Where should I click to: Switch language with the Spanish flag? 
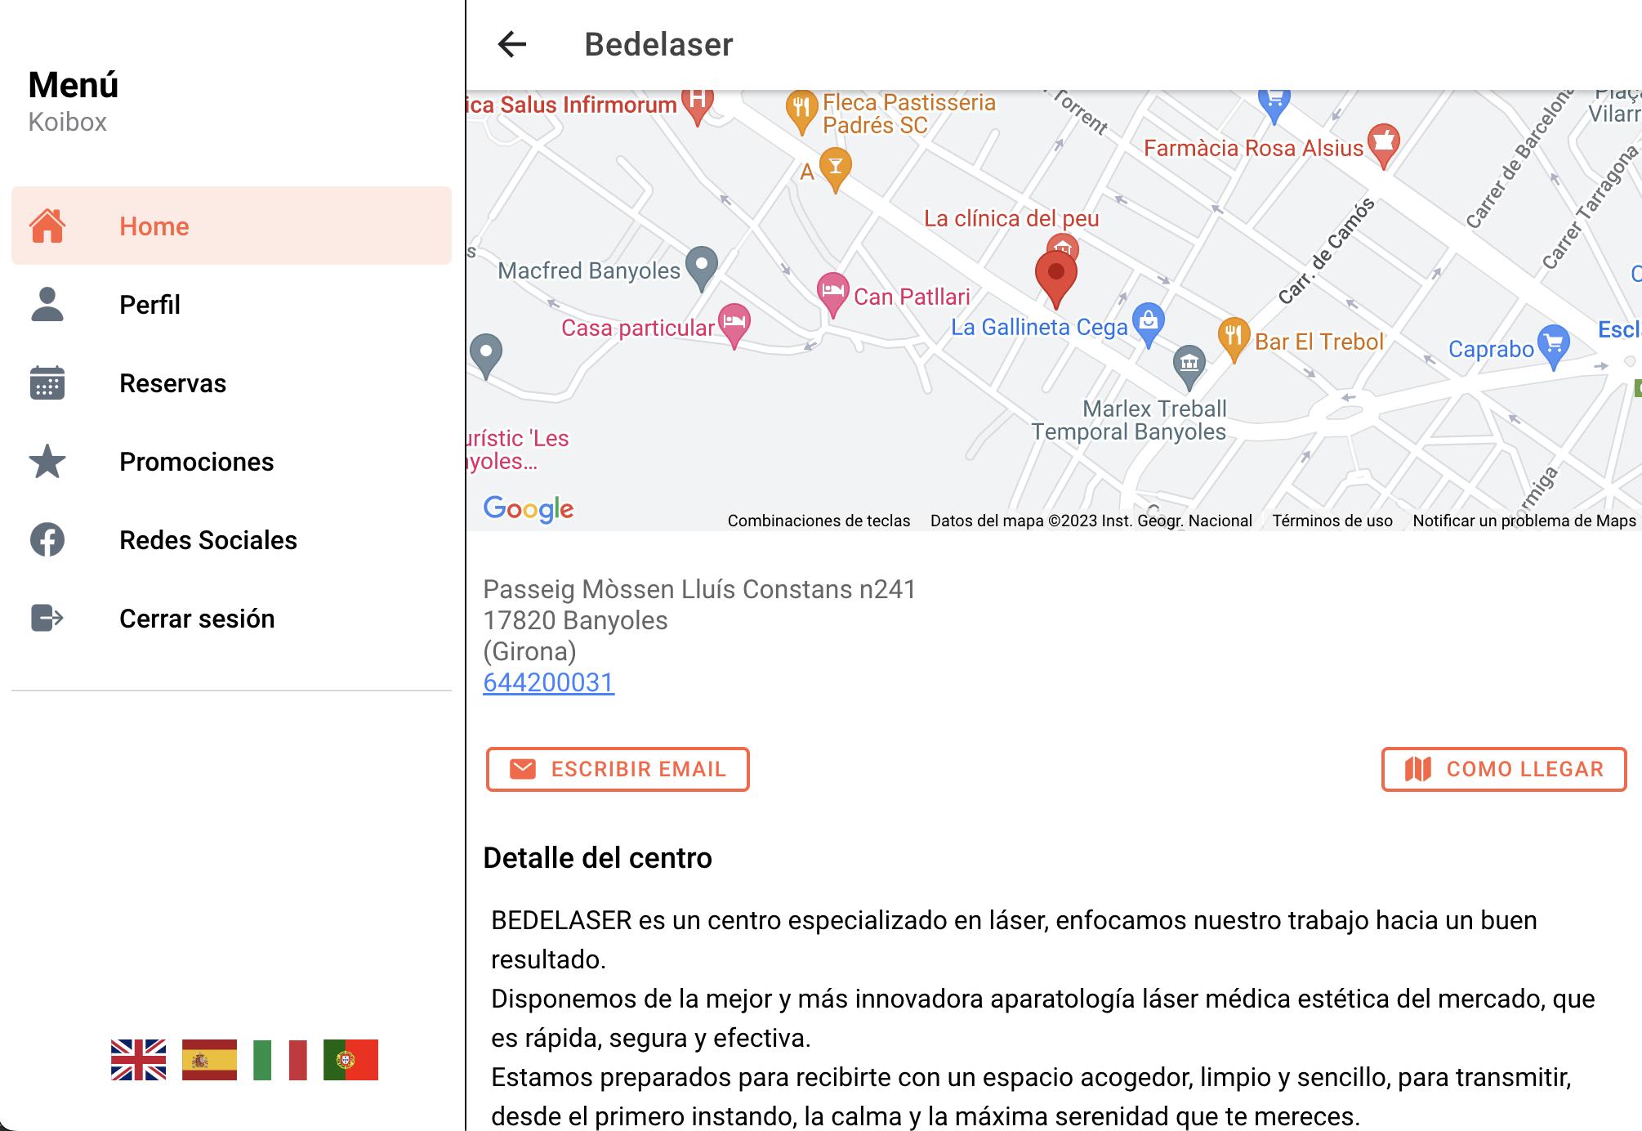pos(209,1060)
